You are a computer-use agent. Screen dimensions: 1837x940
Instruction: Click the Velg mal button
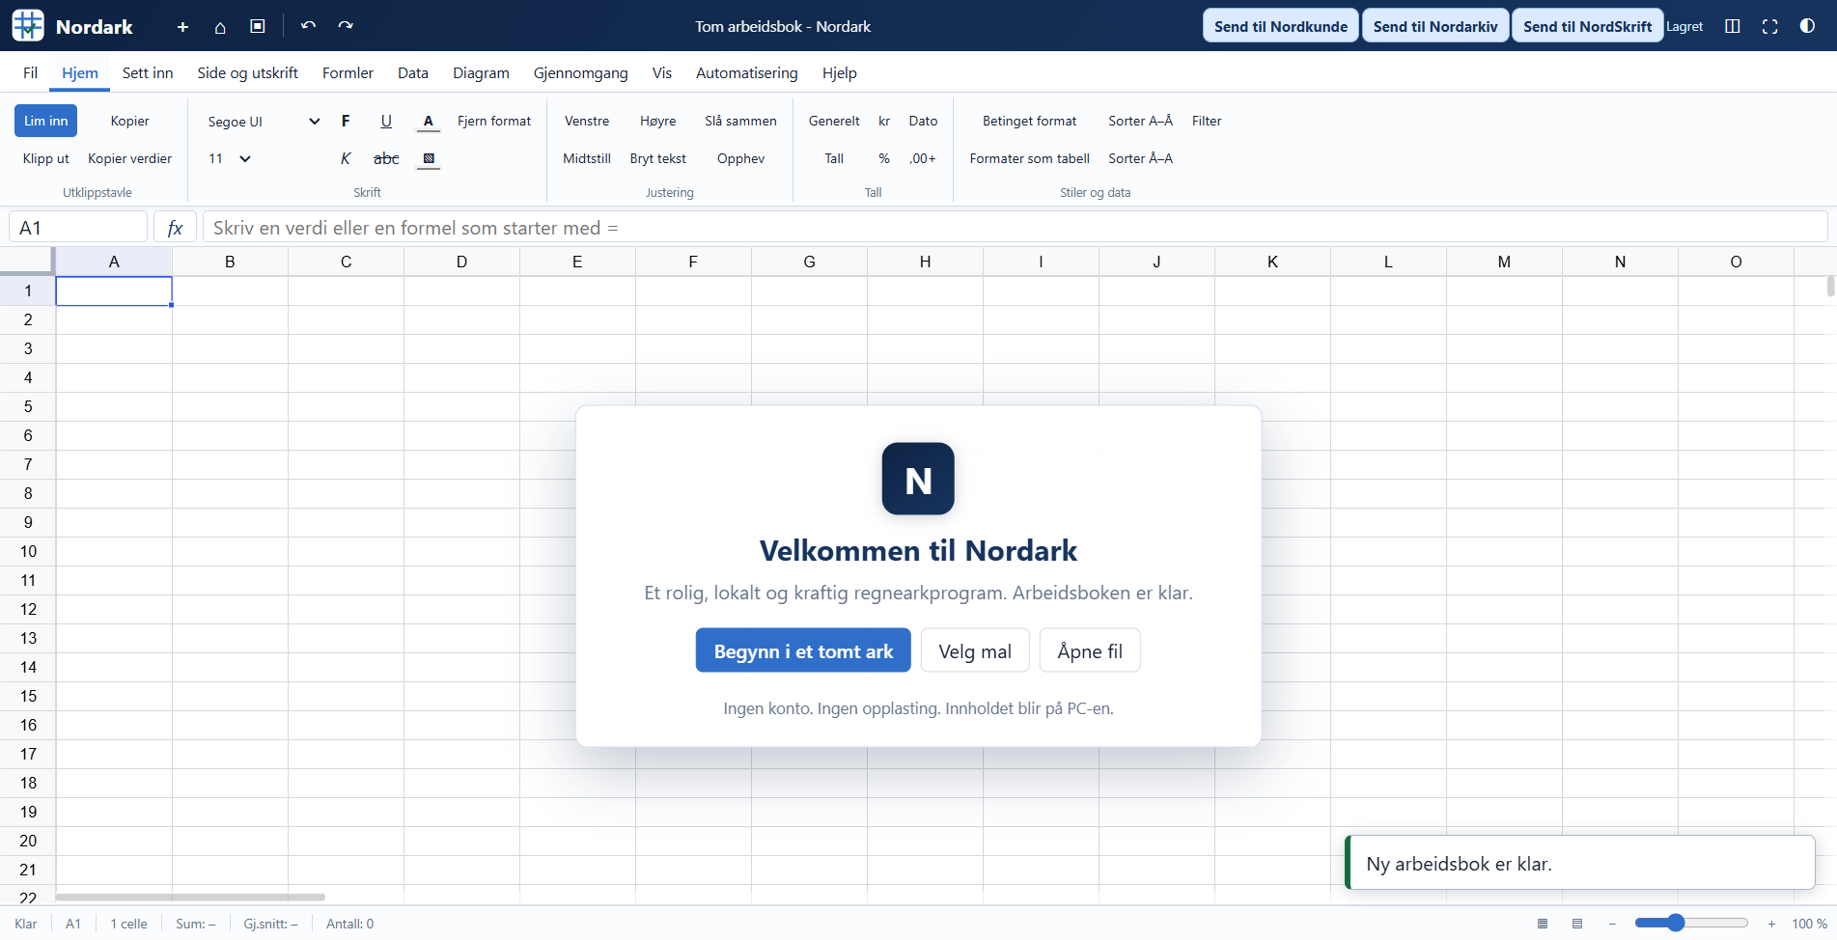[x=975, y=650]
